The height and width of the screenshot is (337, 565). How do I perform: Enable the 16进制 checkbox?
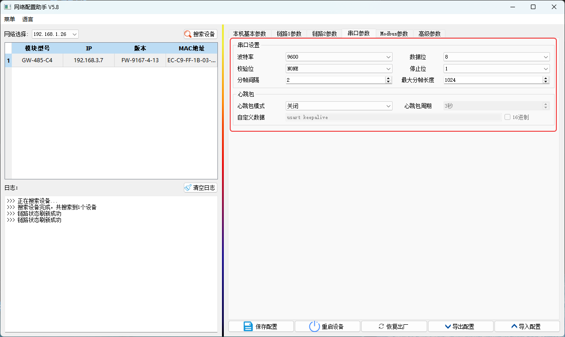click(507, 117)
